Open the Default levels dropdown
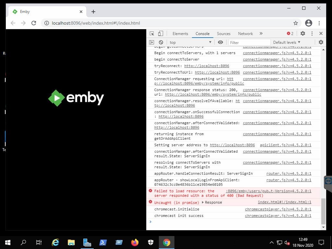The width and height of the screenshot is (332, 249). pyautogui.click(x=287, y=42)
